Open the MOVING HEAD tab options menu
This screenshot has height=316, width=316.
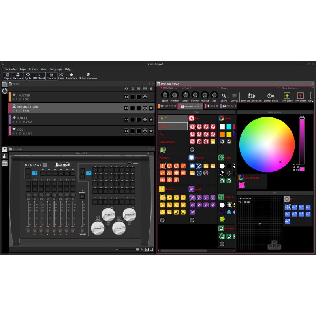point(201,106)
